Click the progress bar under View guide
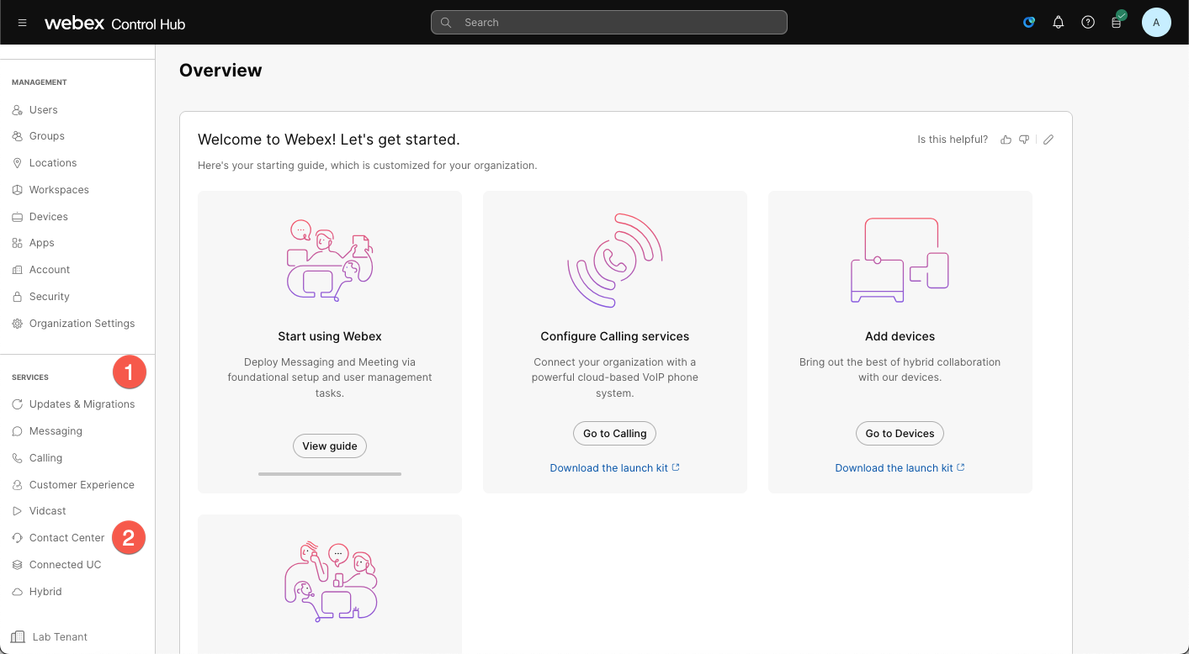 click(x=330, y=474)
